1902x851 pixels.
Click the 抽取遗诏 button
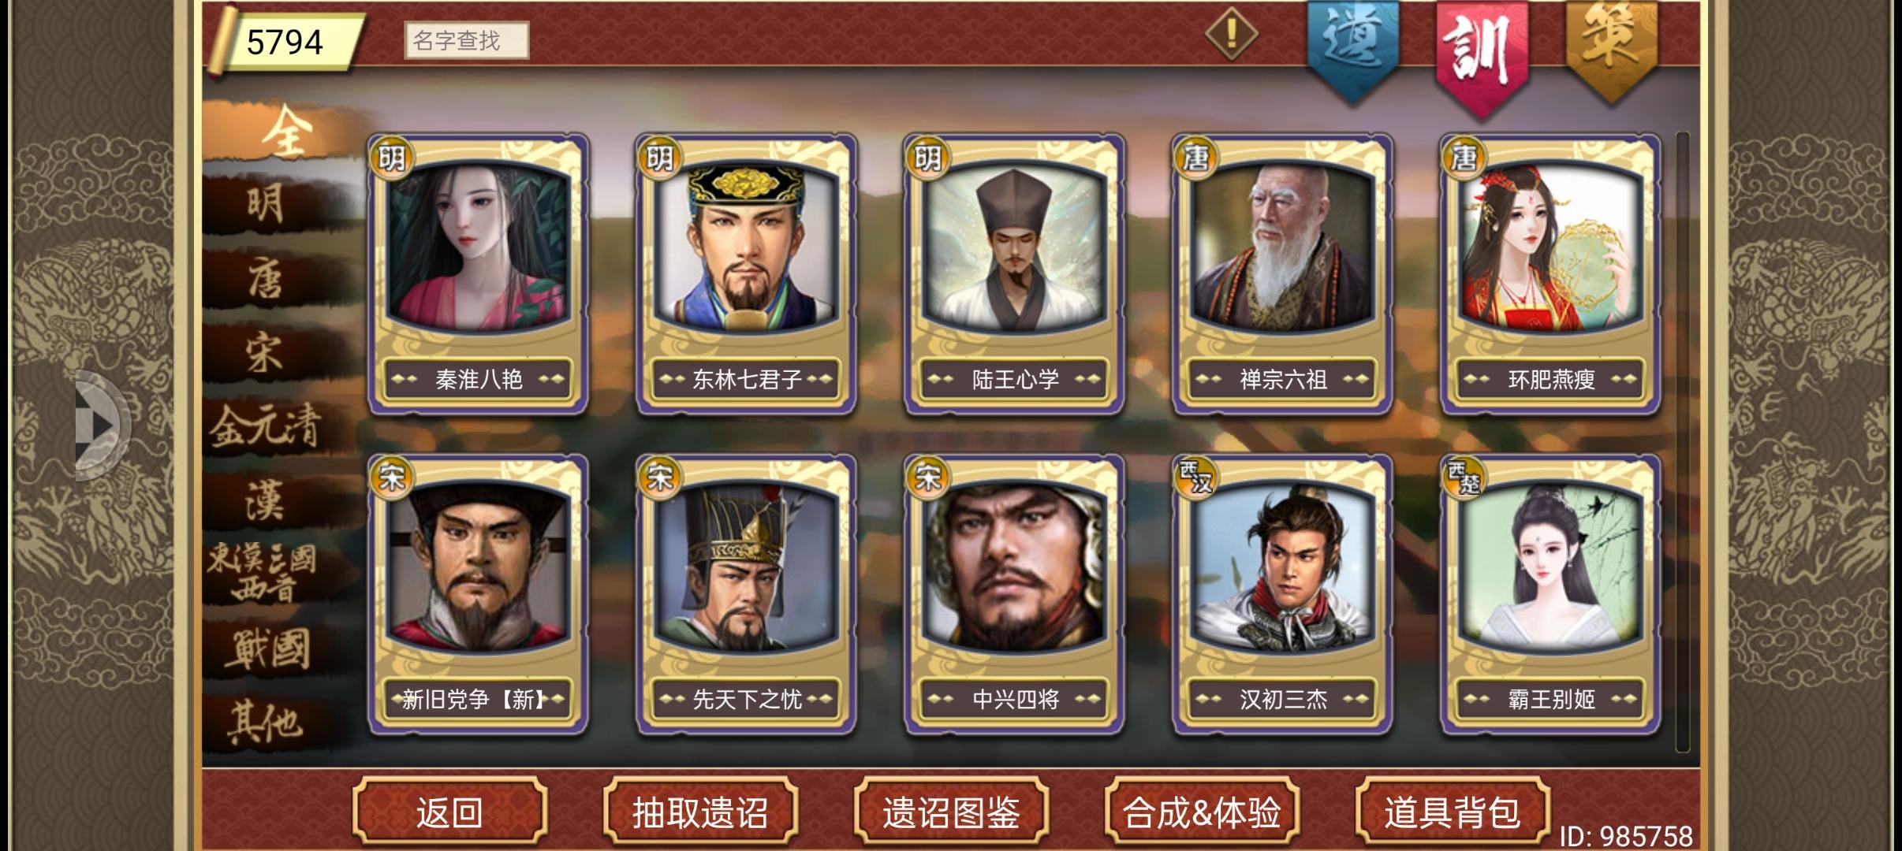pos(700,812)
